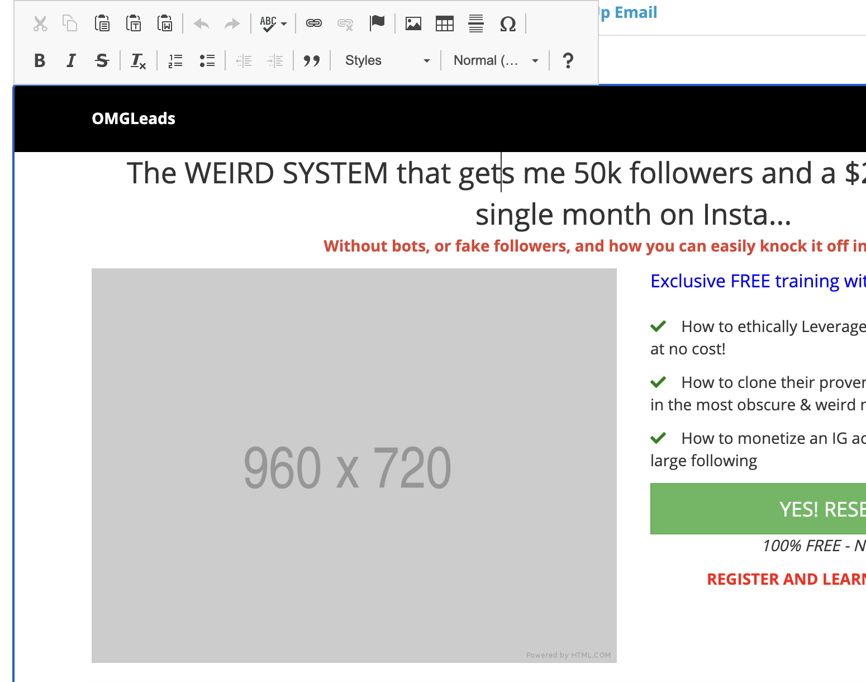Insert an image using the Image icon
Viewport: 866px width, 682px height.
(x=413, y=24)
